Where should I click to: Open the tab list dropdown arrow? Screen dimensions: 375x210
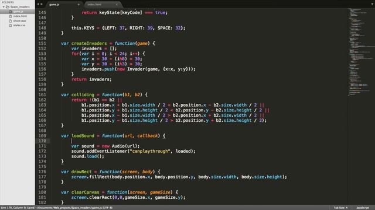(372, 4)
